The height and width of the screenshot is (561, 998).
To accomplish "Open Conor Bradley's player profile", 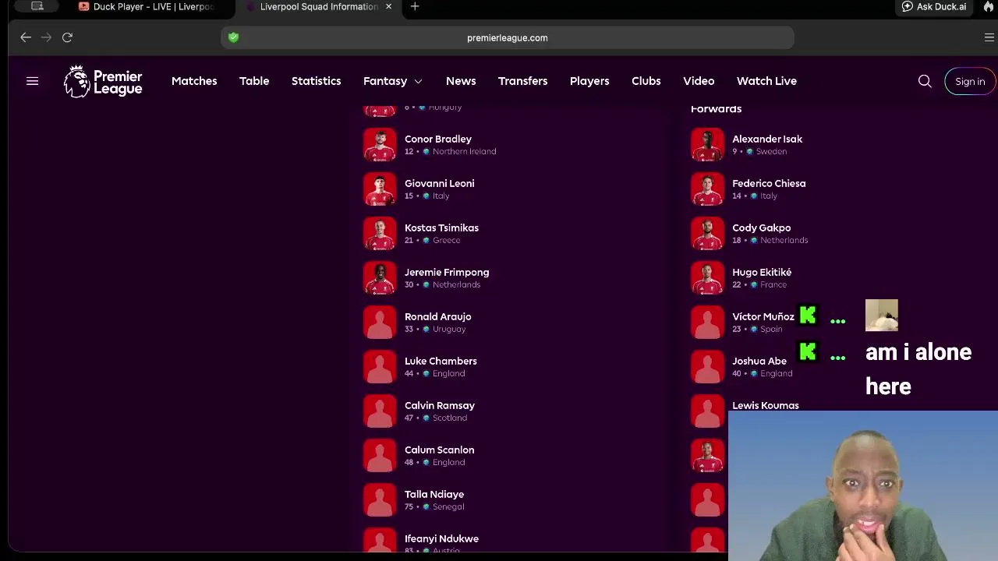I will click(438, 139).
